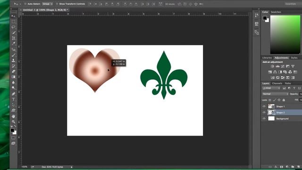The height and width of the screenshot is (170, 302).
Task: Add an Exposure adjustment
Action: point(287,66)
